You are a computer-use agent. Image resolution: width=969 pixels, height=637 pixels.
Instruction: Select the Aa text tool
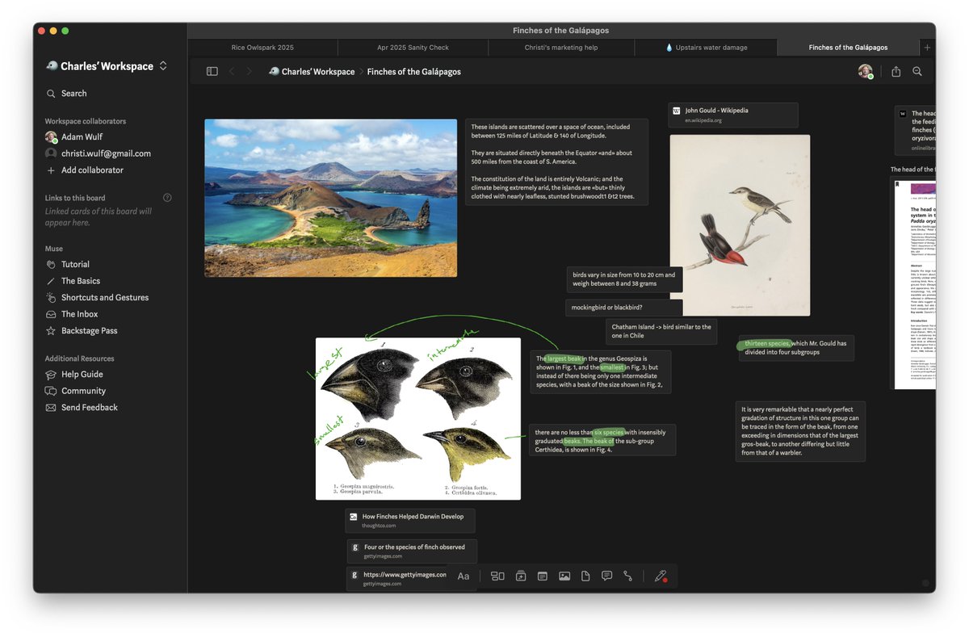(464, 576)
